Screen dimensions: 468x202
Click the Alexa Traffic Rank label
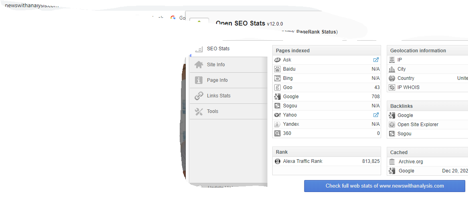(303, 161)
